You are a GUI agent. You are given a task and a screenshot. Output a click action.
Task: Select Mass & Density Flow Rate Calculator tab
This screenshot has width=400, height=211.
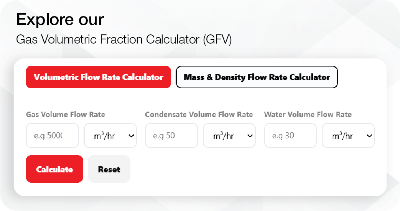[257, 77]
